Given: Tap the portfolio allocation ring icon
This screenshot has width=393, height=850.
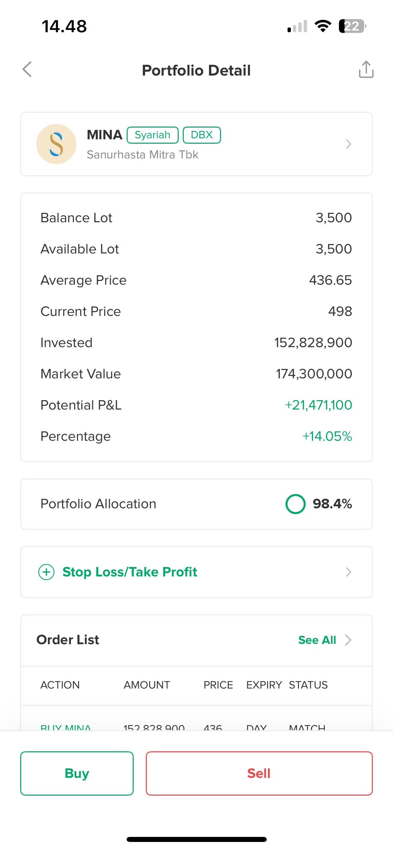Looking at the screenshot, I should [295, 504].
